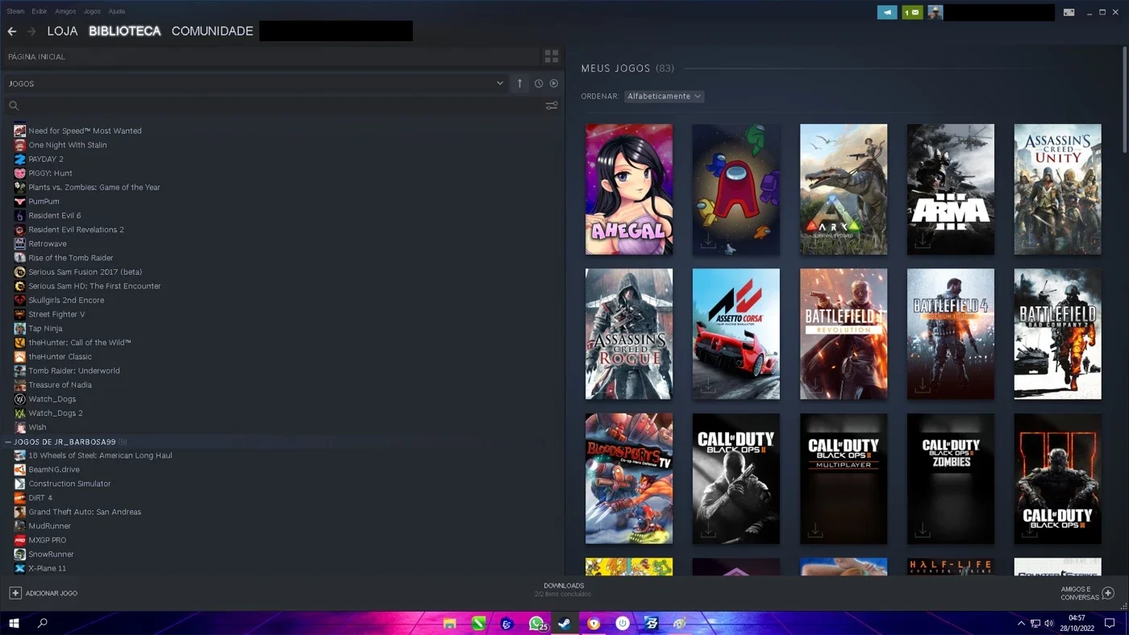Screen dimensions: 1129x635
Task: Select BeamNG.drive in the game list
Action: tap(54, 470)
